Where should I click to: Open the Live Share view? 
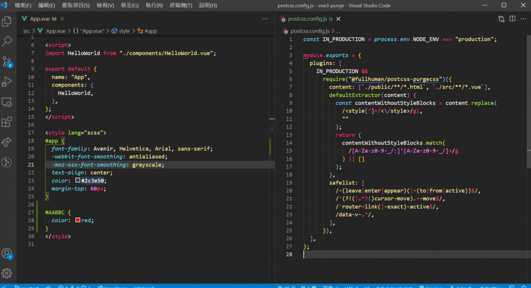(7, 142)
